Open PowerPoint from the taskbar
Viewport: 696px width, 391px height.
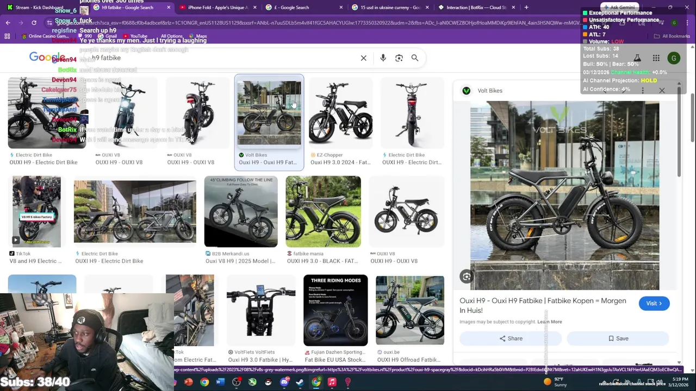pos(189,382)
